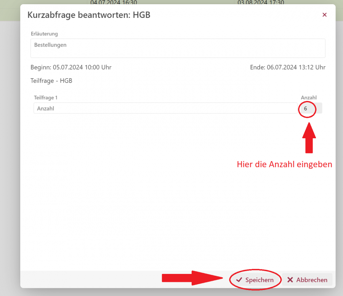
Task: Select the Anzahl number field showing 6
Action: (x=310, y=109)
